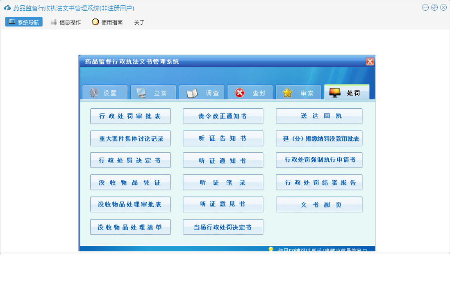Open 责令改正通知书 document

[x=223, y=116]
